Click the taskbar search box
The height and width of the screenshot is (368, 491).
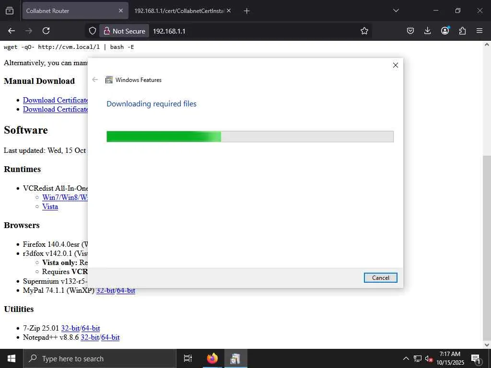click(x=100, y=358)
